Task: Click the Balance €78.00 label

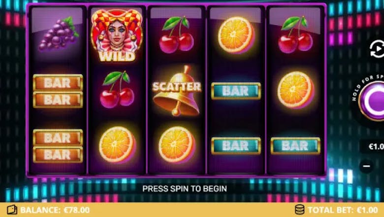Action: (x=55, y=210)
